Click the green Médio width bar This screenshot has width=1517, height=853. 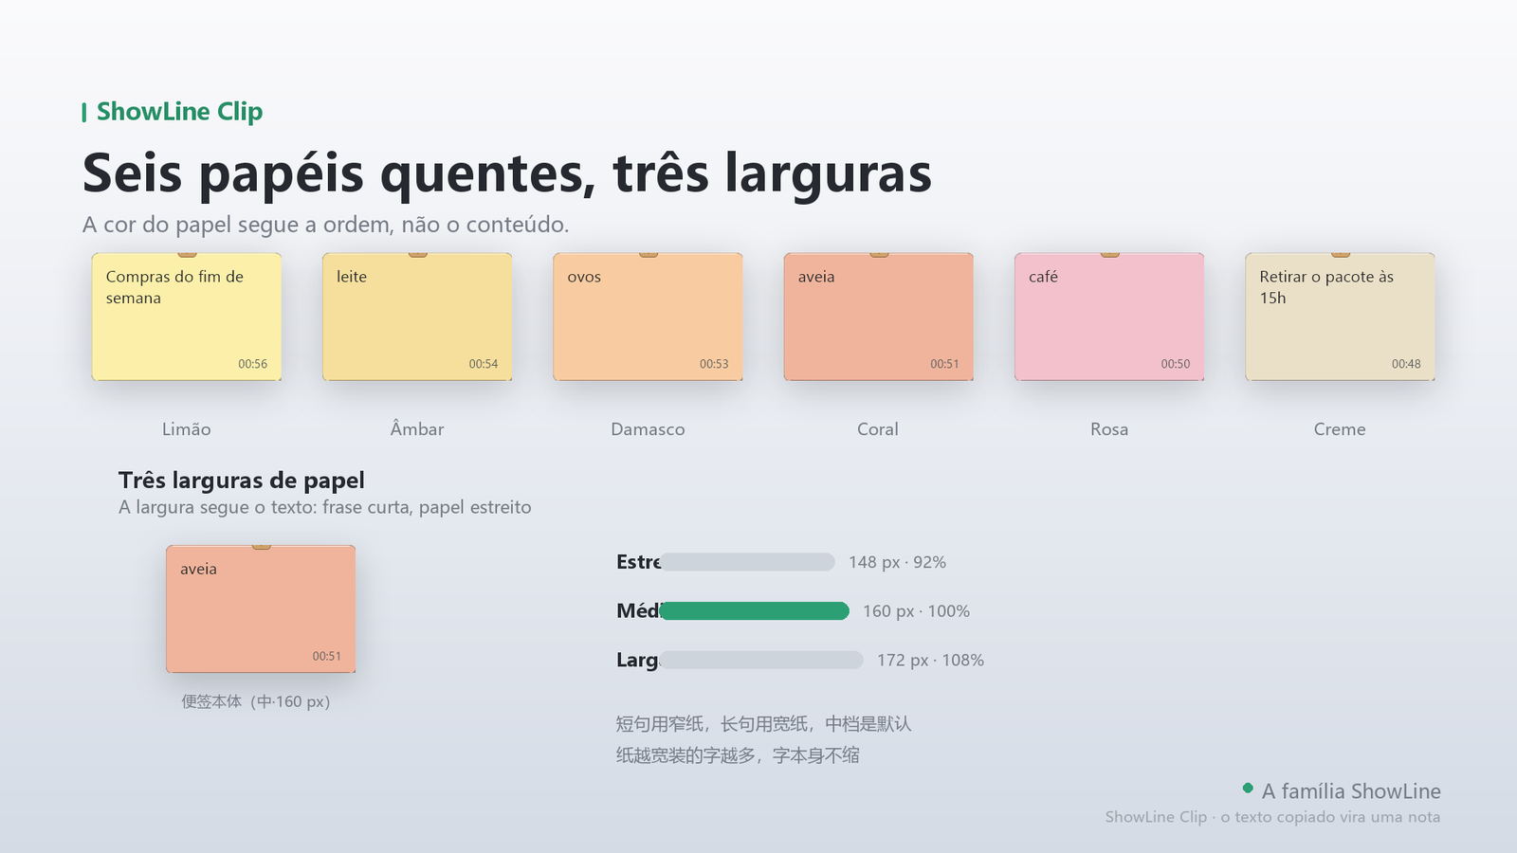pyautogui.click(x=755, y=611)
